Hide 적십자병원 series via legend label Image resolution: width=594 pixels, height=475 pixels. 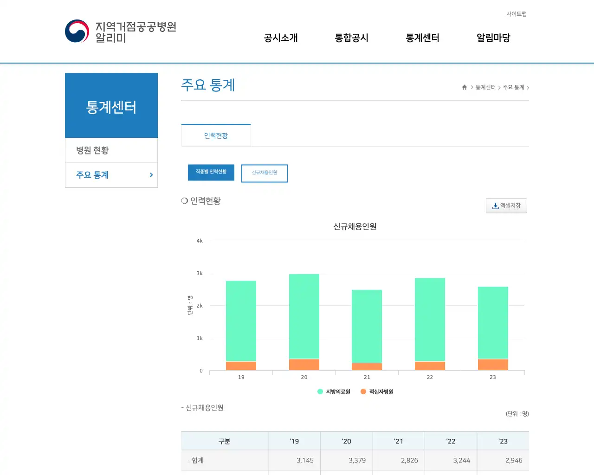381,392
